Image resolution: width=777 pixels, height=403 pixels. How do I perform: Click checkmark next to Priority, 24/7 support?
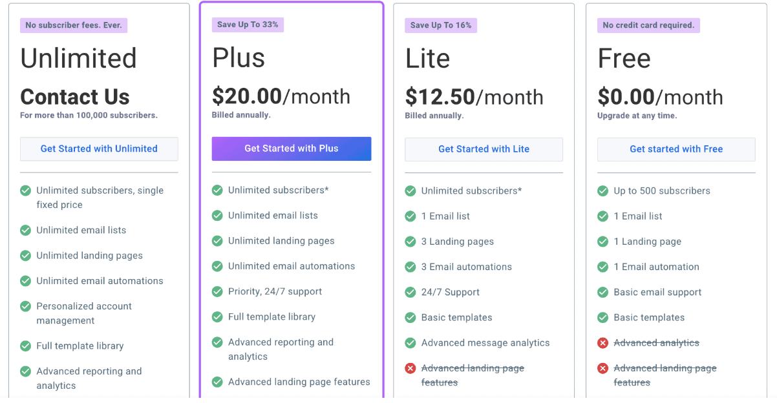click(x=218, y=291)
